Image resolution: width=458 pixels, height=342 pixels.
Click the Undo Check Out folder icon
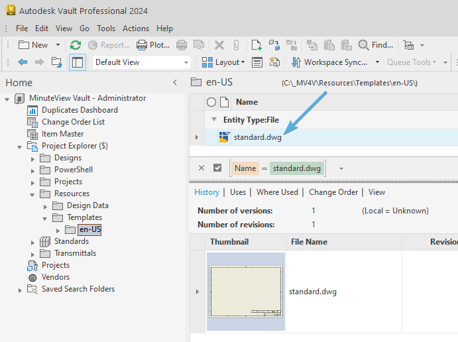(x=292, y=45)
